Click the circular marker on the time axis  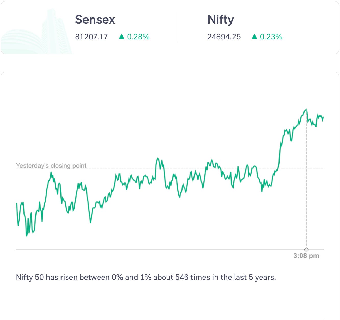306,250
